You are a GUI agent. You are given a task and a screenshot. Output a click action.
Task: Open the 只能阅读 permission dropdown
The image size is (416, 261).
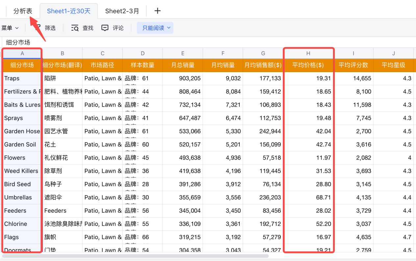point(155,28)
